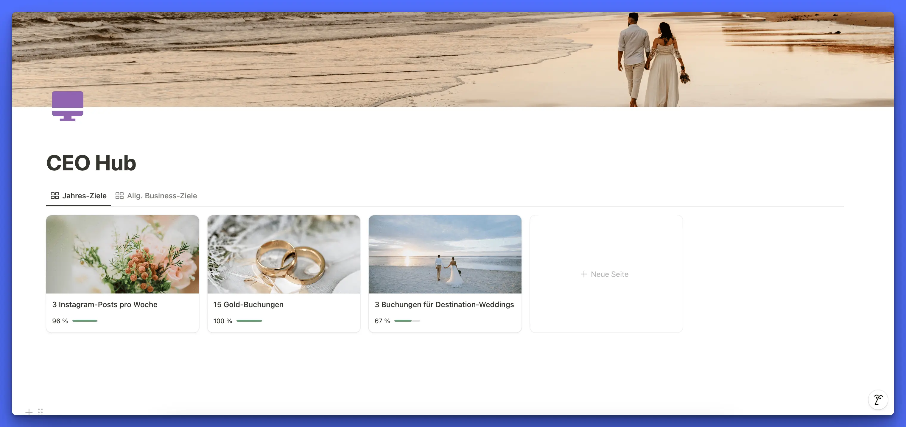Open the 15 Gold-Buchungen card title
The image size is (906, 427).
[248, 304]
